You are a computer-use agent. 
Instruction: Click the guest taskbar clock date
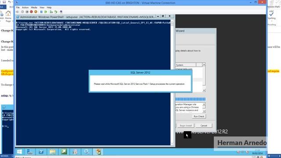click(257, 153)
